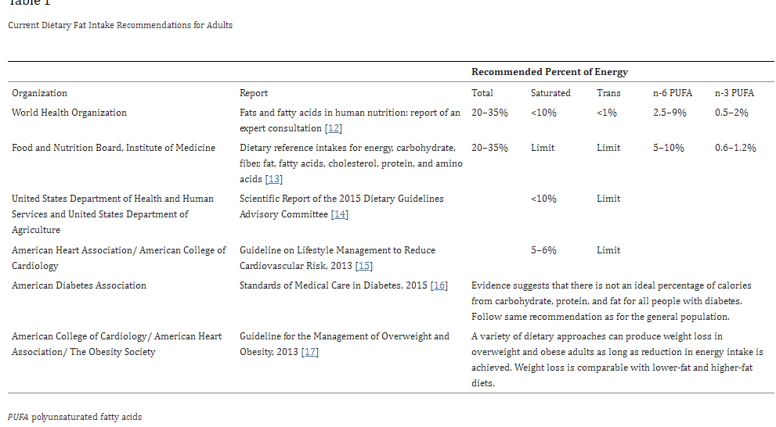This screenshot has width=776, height=427.
Task: Click the '2.5–9%' n-6 PUFA value
Action: point(670,113)
